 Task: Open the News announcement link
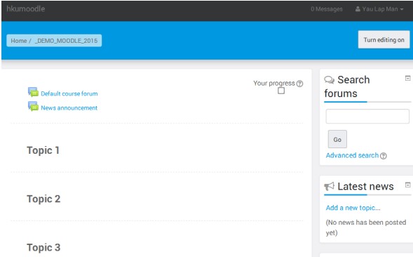pyautogui.click(x=69, y=108)
